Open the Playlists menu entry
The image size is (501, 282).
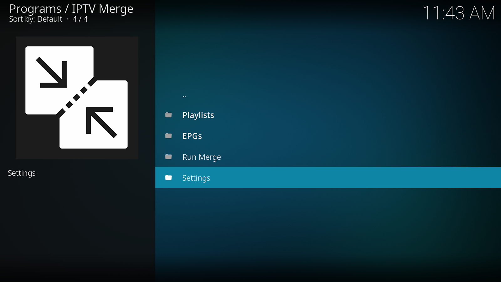[x=328, y=115]
